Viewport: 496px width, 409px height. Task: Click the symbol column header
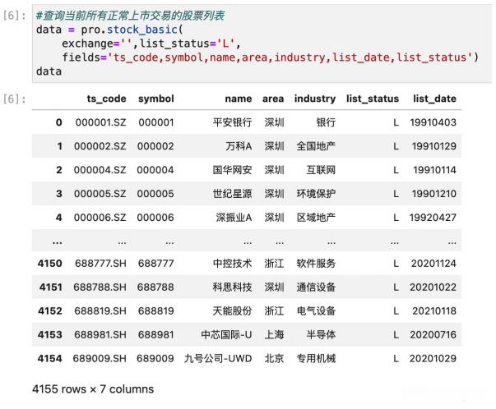156,99
